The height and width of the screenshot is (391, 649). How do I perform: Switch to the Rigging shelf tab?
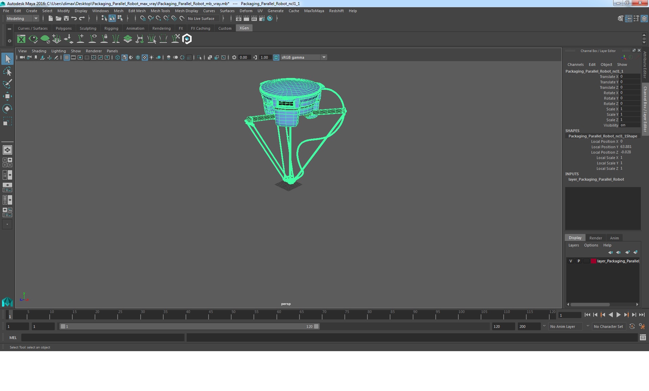(x=111, y=28)
